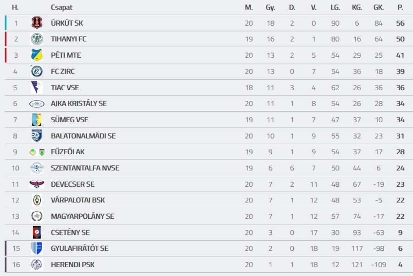Open the Magyarpolány SE team link
This screenshot has width=413, height=276.
click(82, 216)
